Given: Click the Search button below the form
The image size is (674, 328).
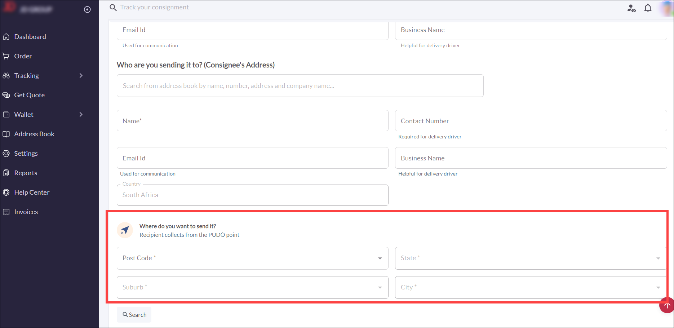Looking at the screenshot, I should tap(134, 315).
